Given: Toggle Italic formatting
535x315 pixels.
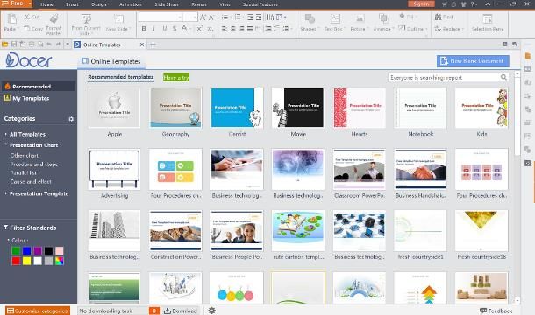Looking at the screenshot, I should (153, 29).
